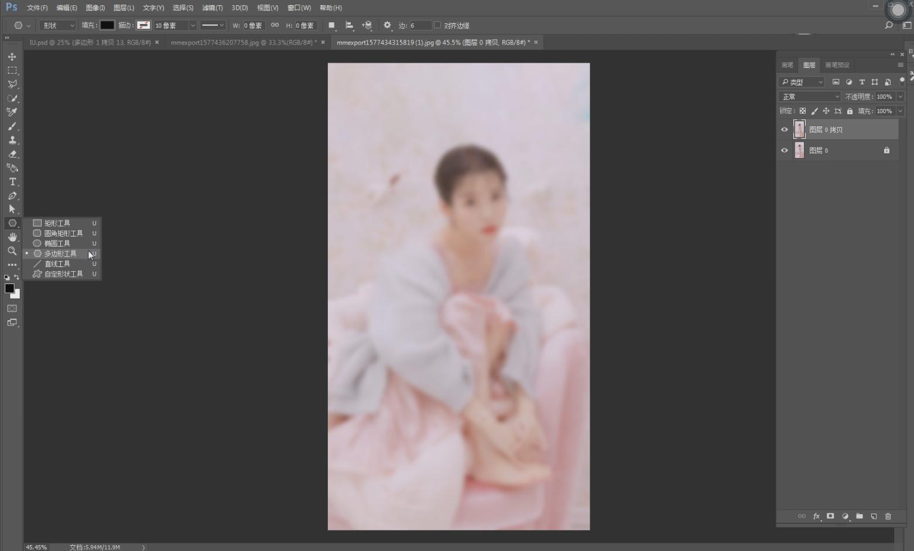Select the Eraser tool
The width and height of the screenshot is (914, 551).
tap(12, 155)
